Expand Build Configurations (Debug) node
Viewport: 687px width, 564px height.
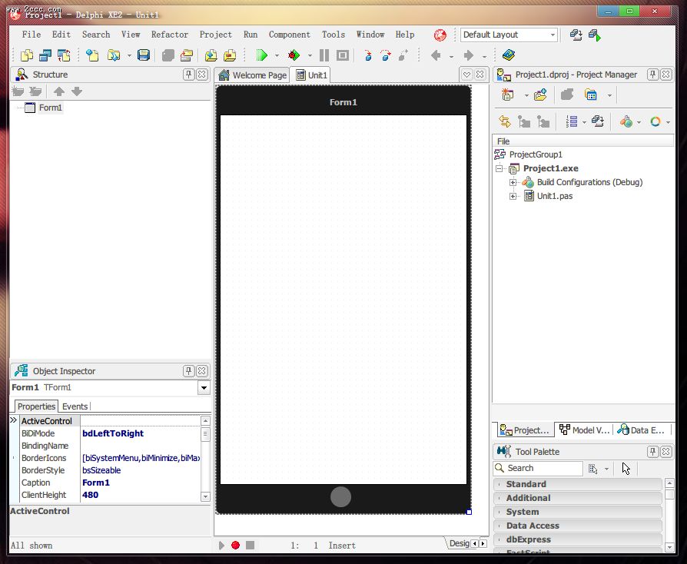[x=513, y=182]
